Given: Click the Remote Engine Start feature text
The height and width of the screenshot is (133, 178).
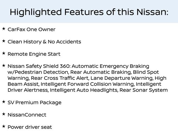Looking at the screenshot, I should click(x=34, y=54).
